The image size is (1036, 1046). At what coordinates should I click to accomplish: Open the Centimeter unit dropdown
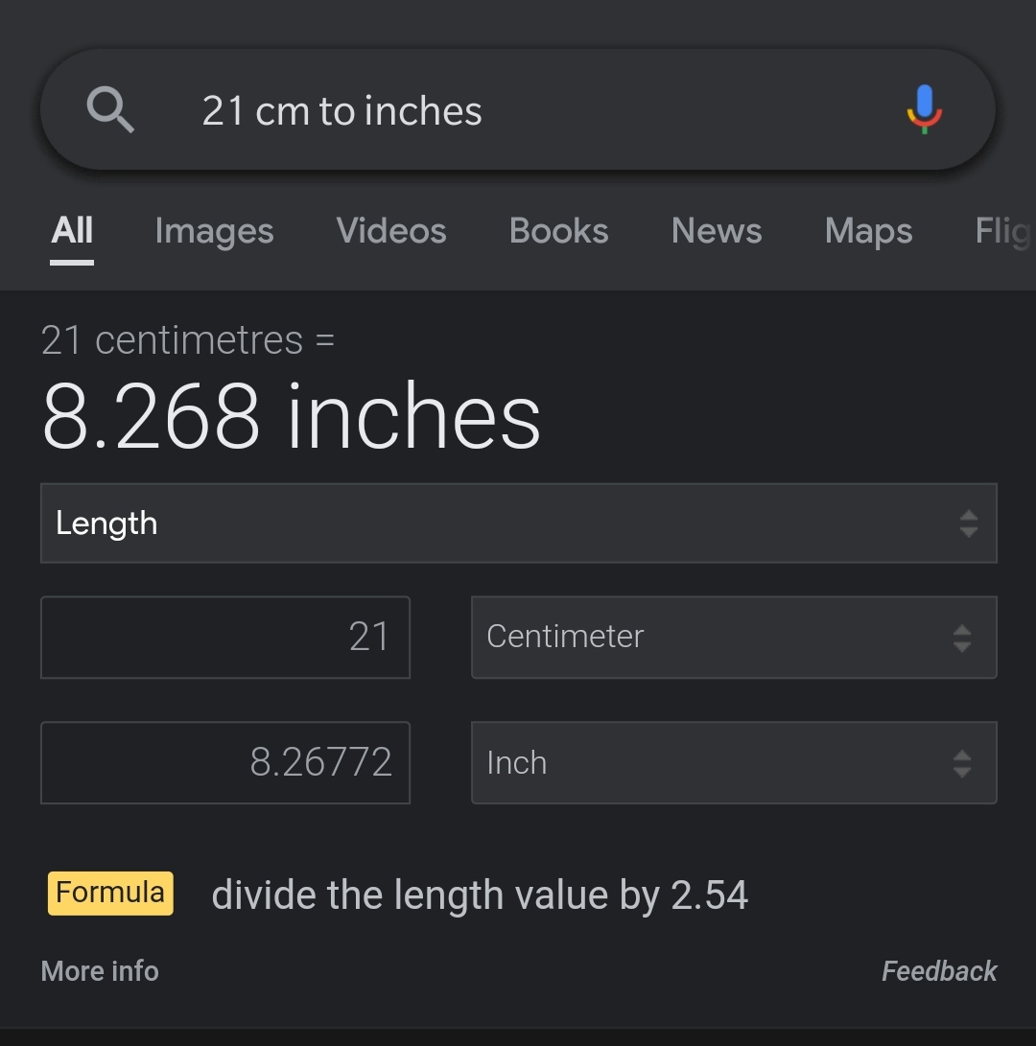pos(734,637)
